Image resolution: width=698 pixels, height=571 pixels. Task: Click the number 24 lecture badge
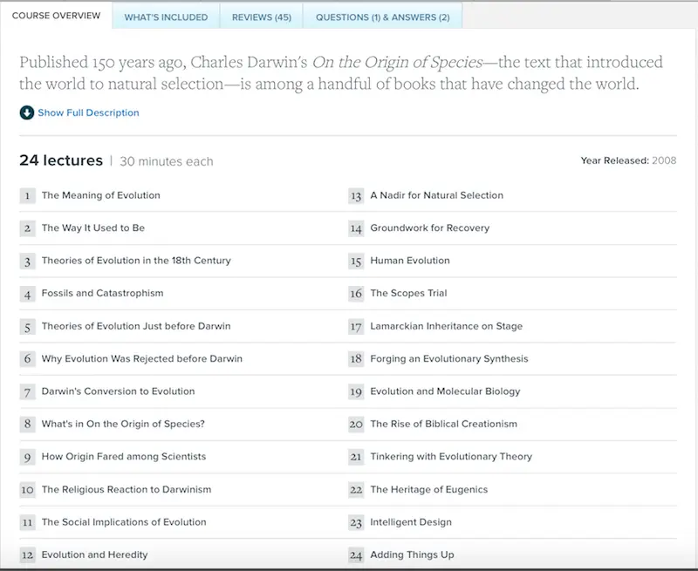pyautogui.click(x=356, y=555)
